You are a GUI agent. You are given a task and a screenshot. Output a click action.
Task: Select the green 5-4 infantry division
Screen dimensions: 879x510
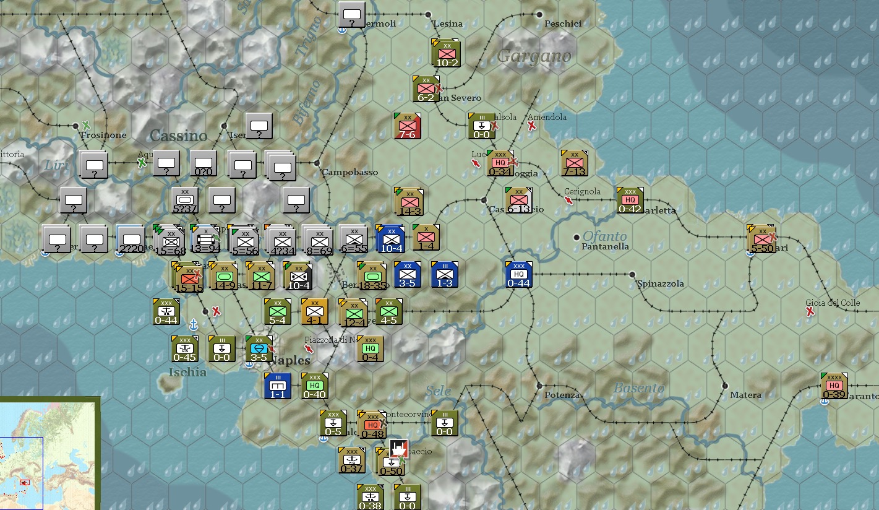click(277, 312)
